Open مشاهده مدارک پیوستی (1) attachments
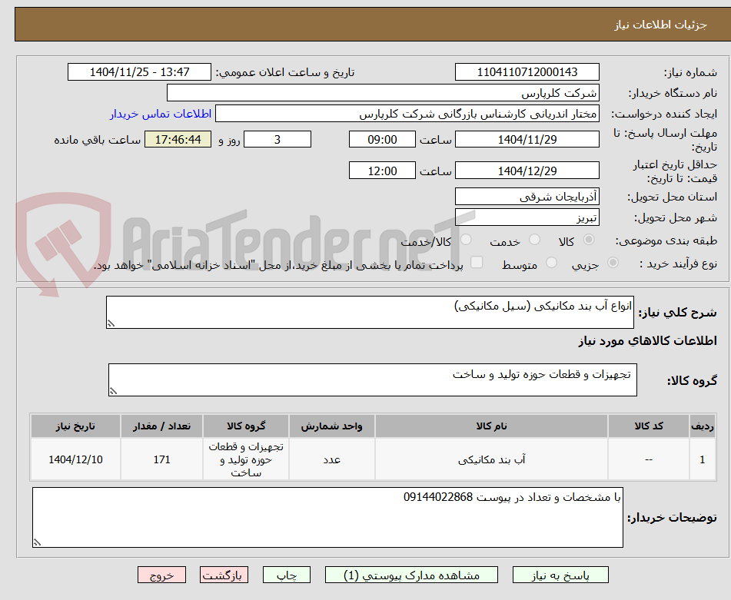The width and height of the screenshot is (731, 600). pyautogui.click(x=411, y=575)
